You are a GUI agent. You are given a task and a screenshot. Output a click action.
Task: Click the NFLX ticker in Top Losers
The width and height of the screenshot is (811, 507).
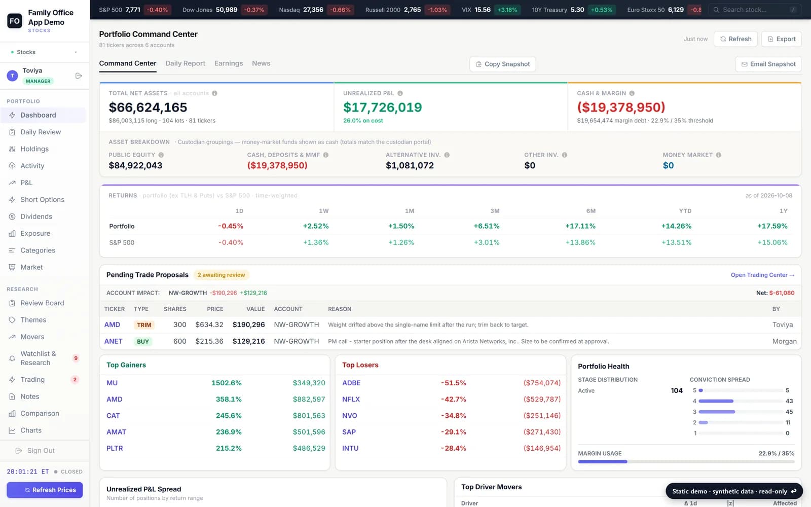tap(351, 400)
